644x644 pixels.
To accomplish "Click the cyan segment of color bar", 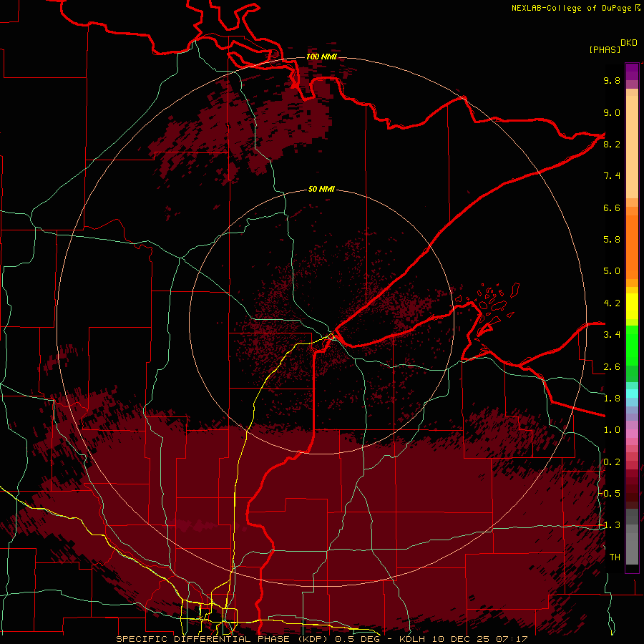I will [632, 394].
